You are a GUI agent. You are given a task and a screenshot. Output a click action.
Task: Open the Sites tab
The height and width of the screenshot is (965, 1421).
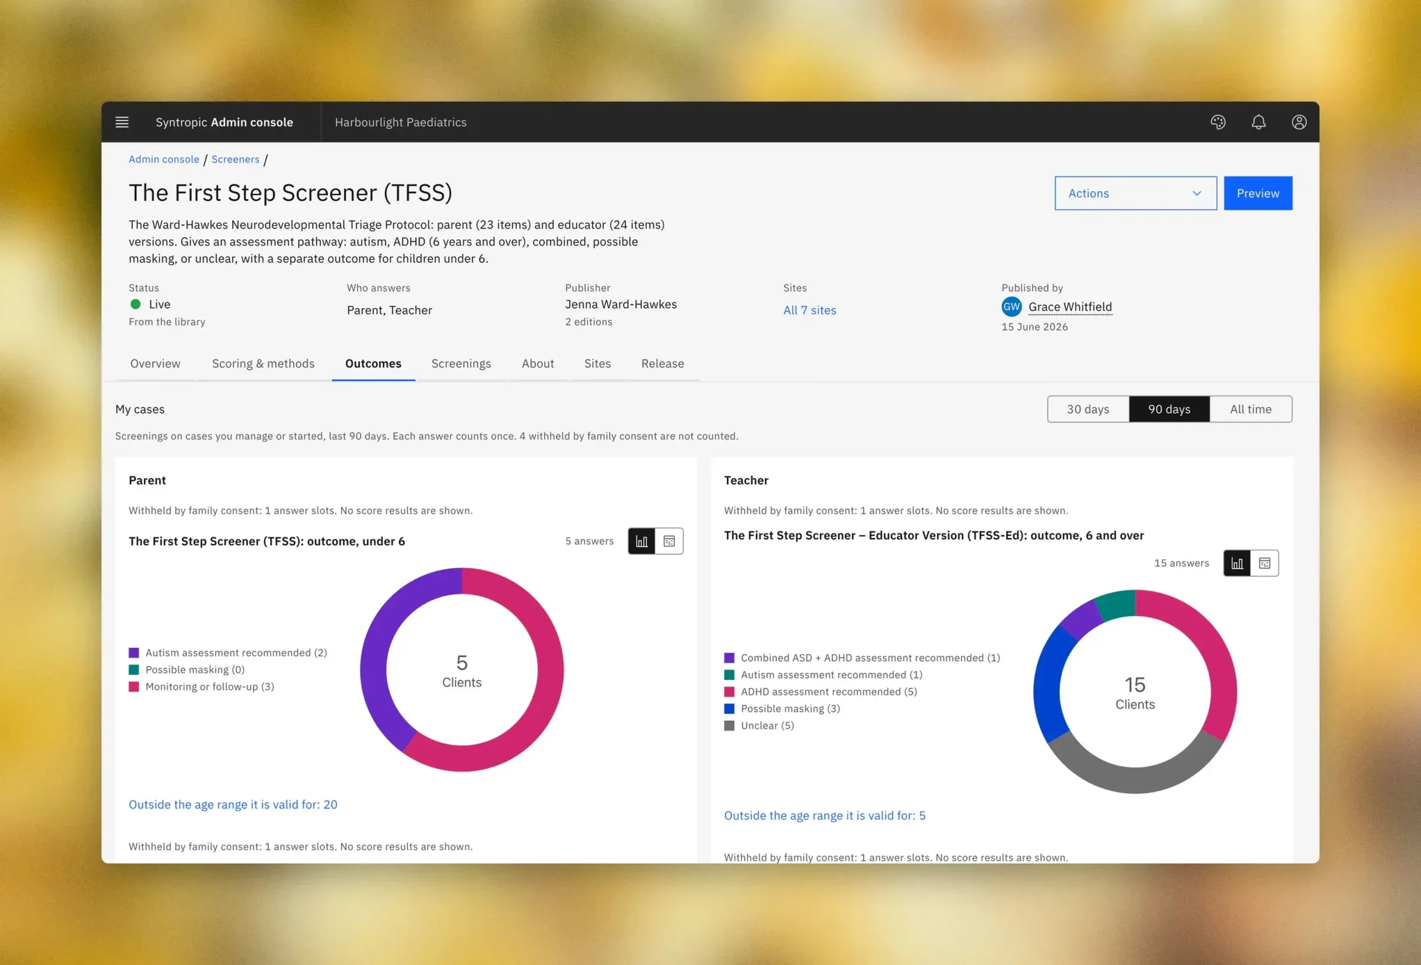[597, 364]
